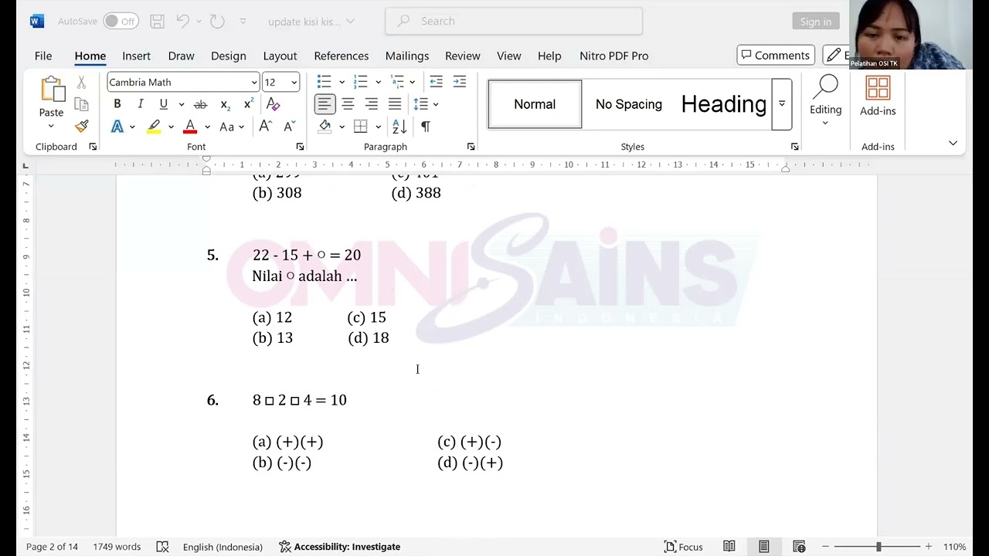Open spelling and proofing status icon
The width and height of the screenshot is (989, 556).
pyautogui.click(x=162, y=547)
